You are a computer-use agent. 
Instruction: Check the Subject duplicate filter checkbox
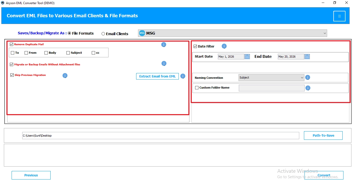[x=68, y=53]
